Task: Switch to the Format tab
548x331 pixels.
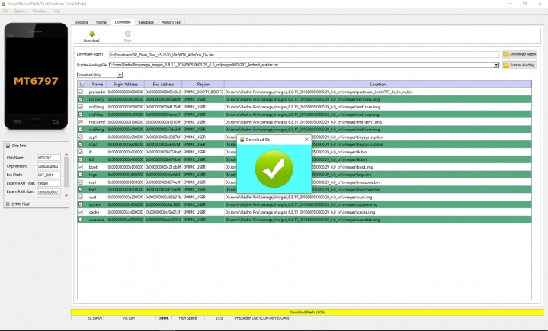Action: [x=101, y=22]
